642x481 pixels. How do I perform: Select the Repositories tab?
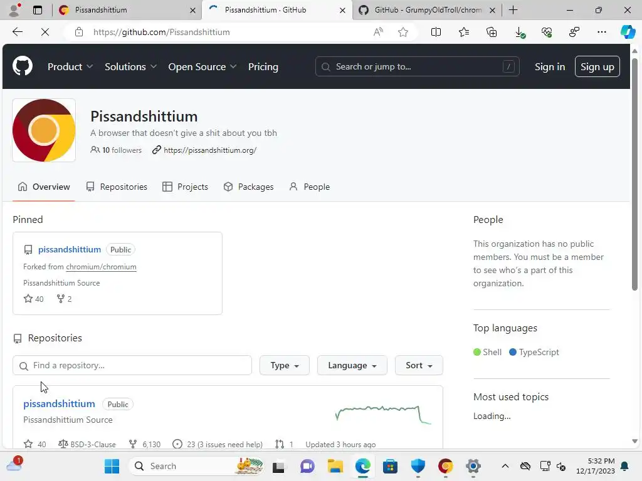click(117, 187)
